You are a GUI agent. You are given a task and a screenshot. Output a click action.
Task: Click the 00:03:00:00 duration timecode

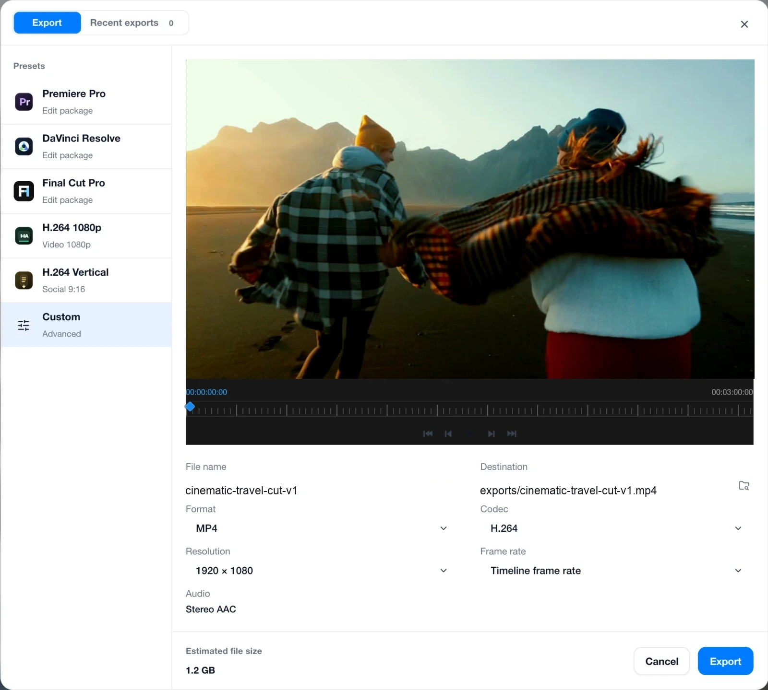point(732,392)
